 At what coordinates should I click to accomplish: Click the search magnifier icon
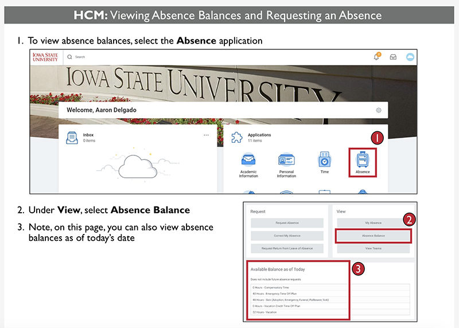click(x=69, y=57)
